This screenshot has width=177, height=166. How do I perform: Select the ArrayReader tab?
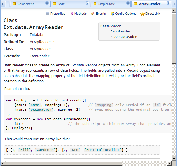click(x=150, y=4)
